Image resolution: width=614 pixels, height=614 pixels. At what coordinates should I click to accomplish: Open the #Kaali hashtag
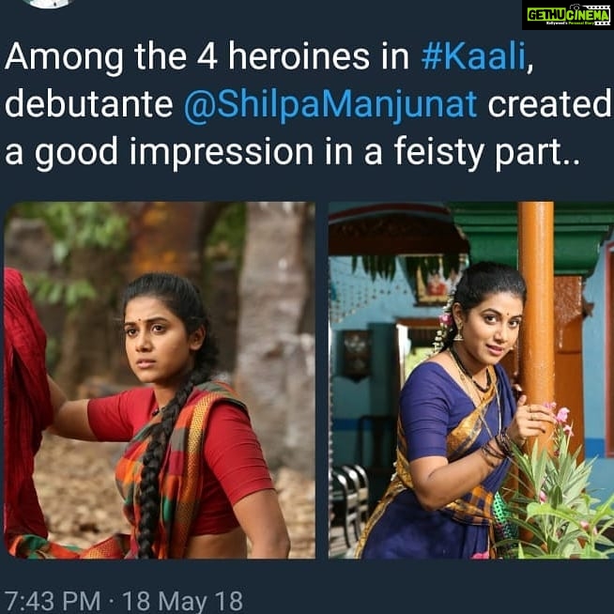[x=473, y=57]
